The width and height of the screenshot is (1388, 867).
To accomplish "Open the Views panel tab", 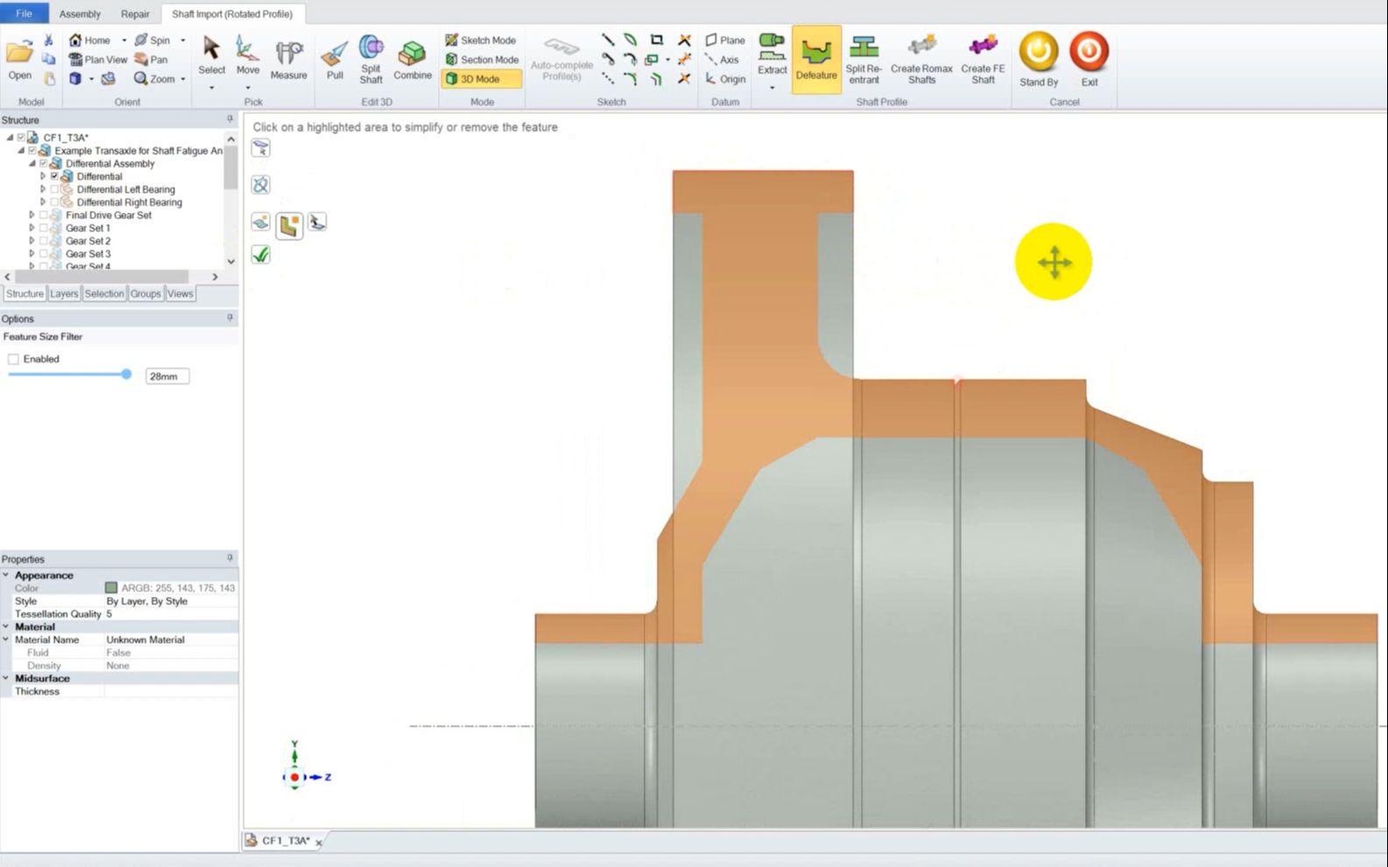I will (x=180, y=294).
